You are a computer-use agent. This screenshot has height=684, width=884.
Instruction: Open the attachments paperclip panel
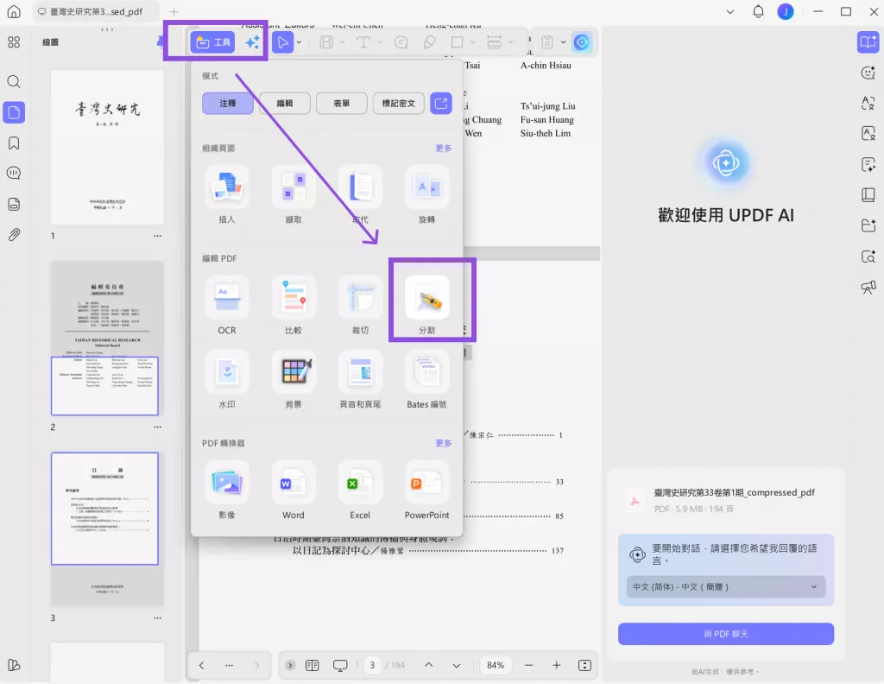[14, 235]
